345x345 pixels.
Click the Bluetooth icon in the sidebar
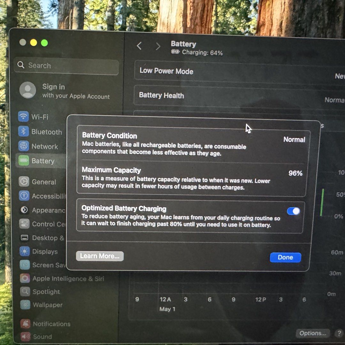pyautogui.click(x=23, y=131)
